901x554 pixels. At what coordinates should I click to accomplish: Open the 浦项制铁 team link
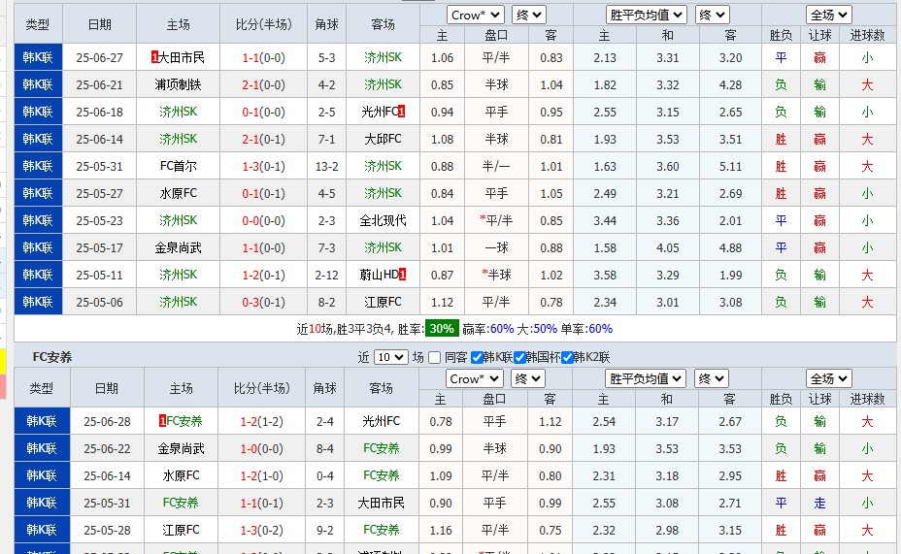179,84
